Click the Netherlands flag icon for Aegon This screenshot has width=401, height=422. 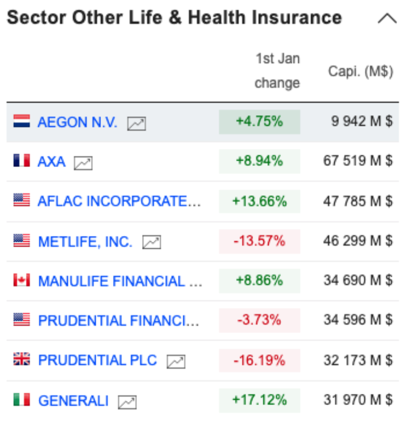[x=22, y=121]
